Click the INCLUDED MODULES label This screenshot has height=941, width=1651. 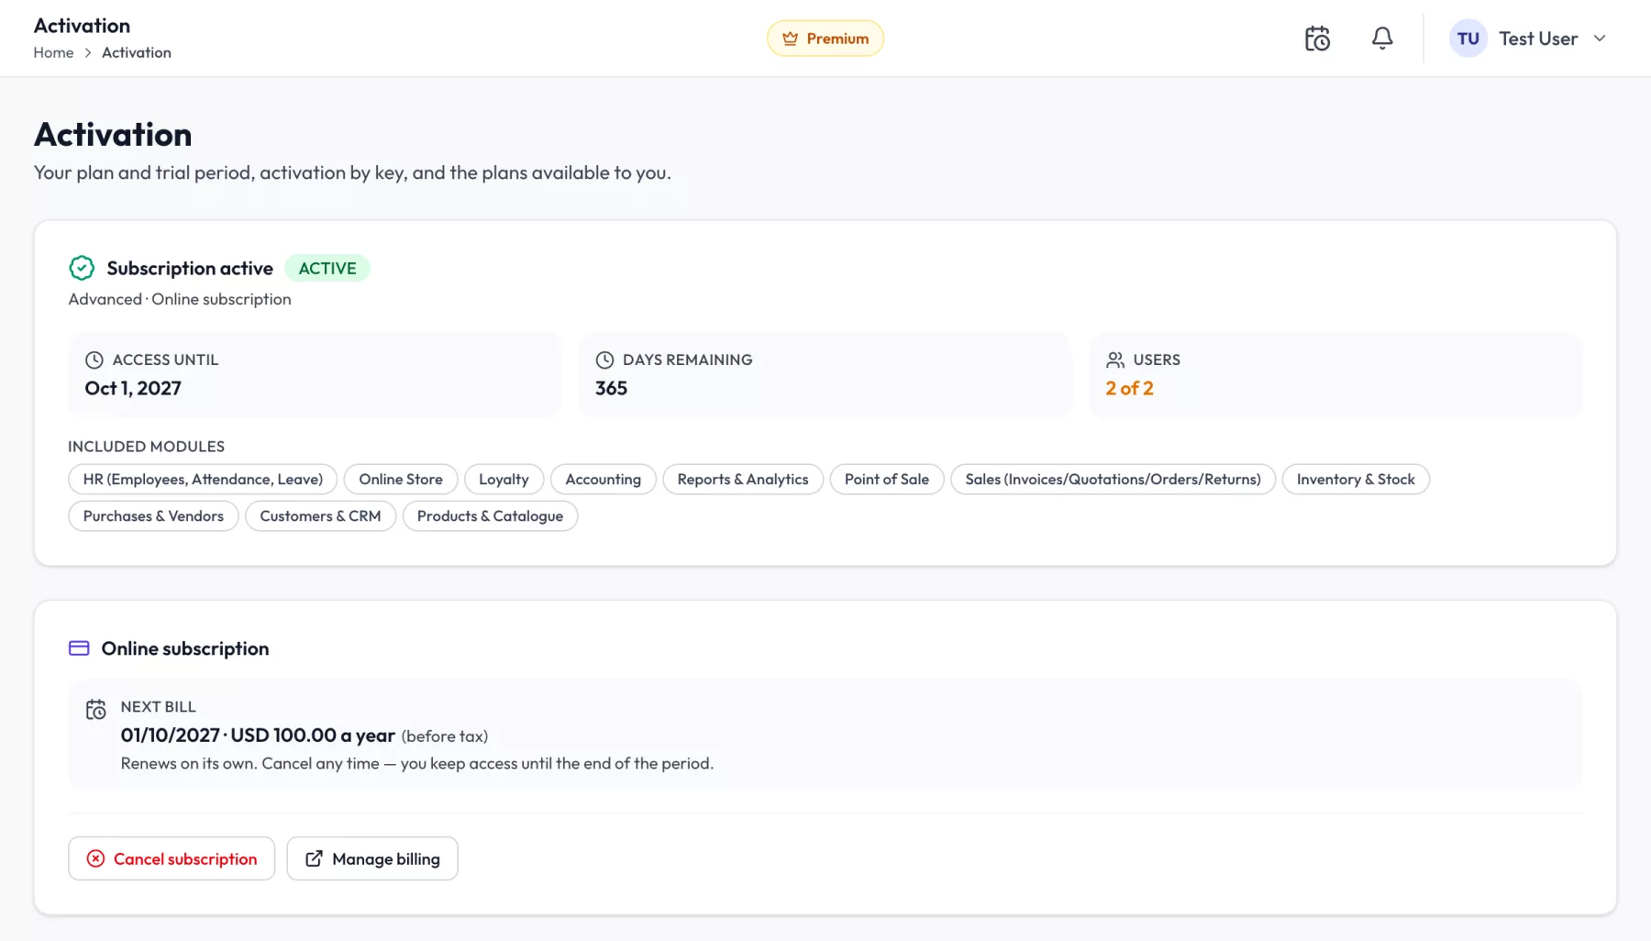coord(146,447)
